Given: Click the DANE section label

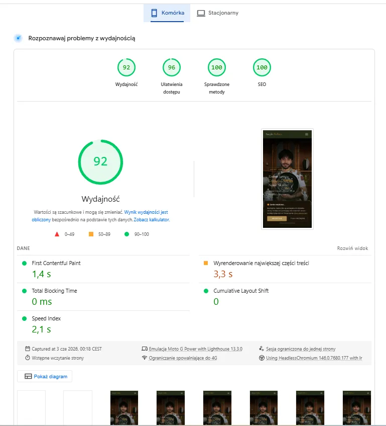Looking at the screenshot, I should (23, 248).
